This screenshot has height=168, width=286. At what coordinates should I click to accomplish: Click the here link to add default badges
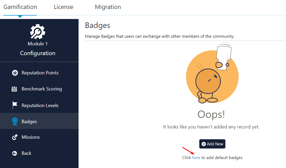click(x=196, y=157)
